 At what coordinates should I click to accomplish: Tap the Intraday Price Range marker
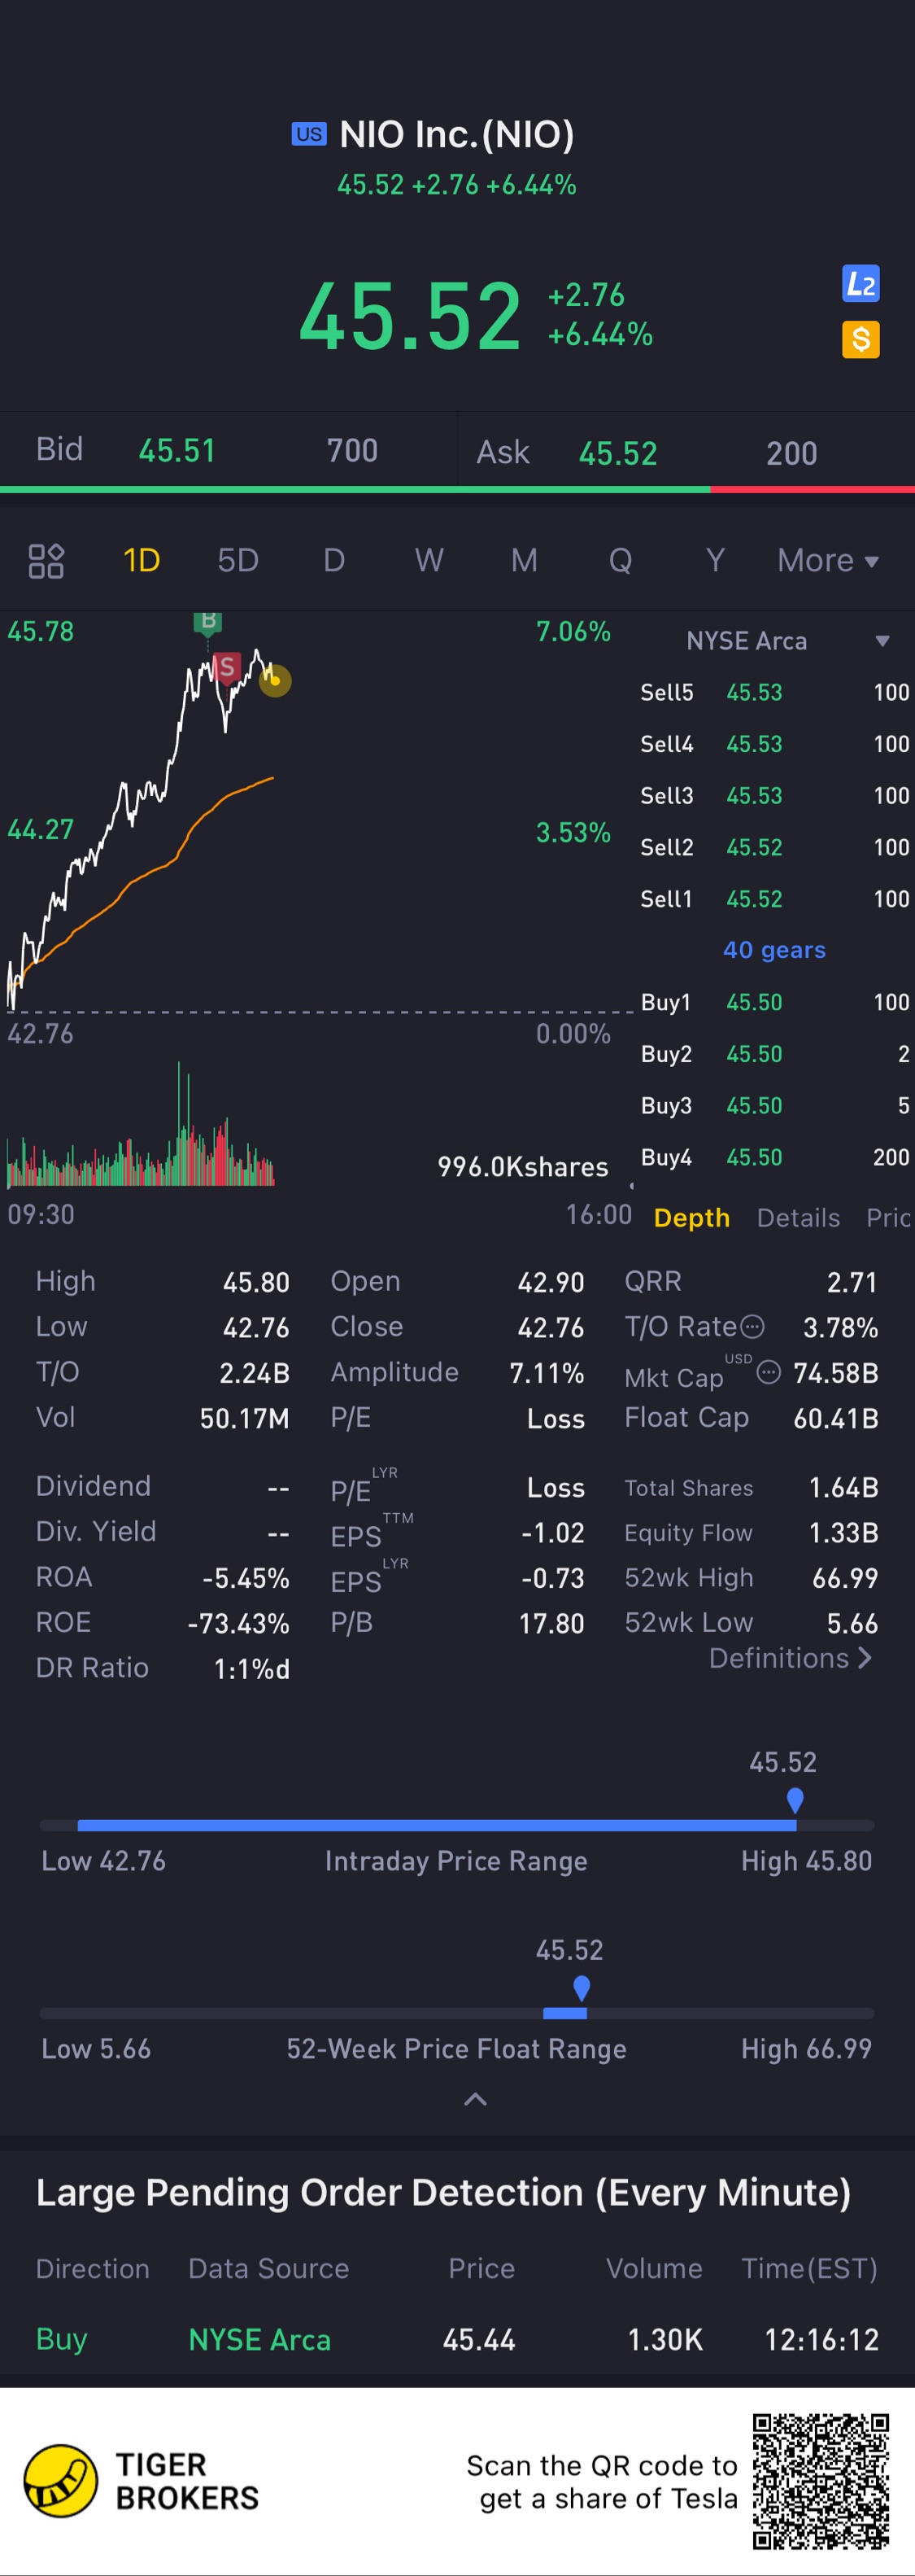(795, 1800)
